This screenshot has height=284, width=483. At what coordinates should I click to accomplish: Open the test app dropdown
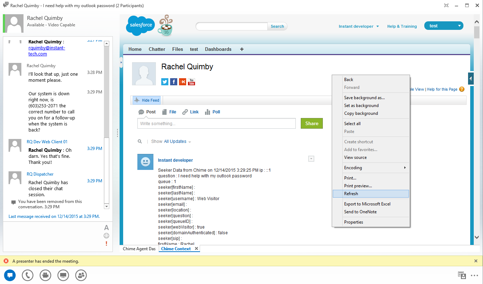pyautogui.click(x=444, y=26)
